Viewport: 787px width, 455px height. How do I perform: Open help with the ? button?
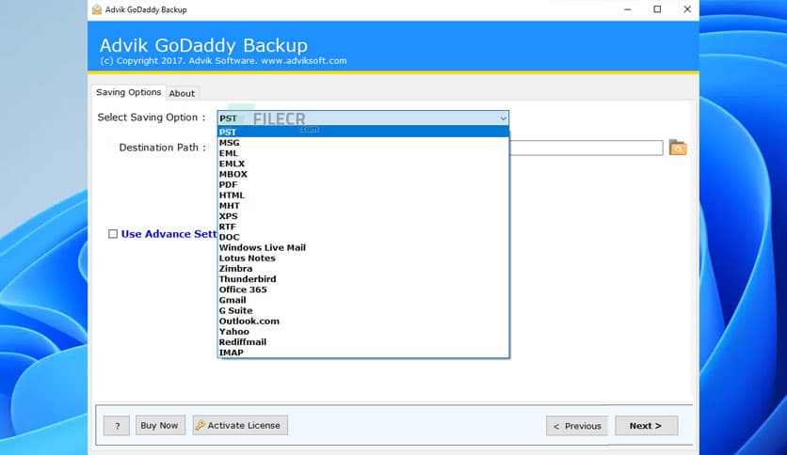click(117, 426)
